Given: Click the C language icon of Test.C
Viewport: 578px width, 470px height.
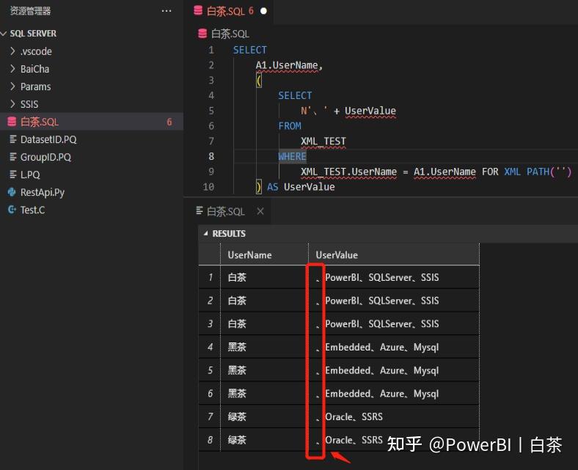Looking at the screenshot, I should [x=12, y=210].
